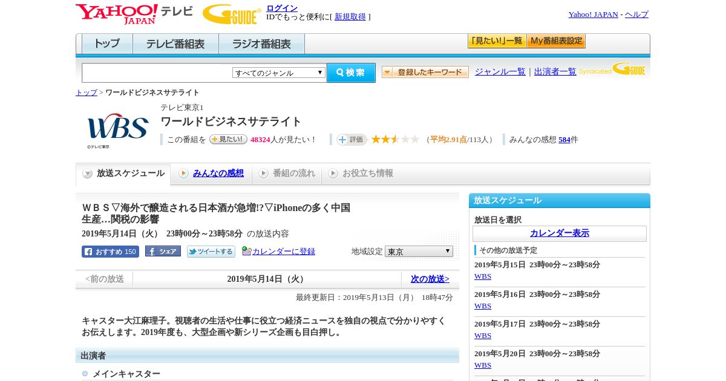726x381 pixels.
Task: Click the 評価 plus rating button
Action: [x=352, y=139]
